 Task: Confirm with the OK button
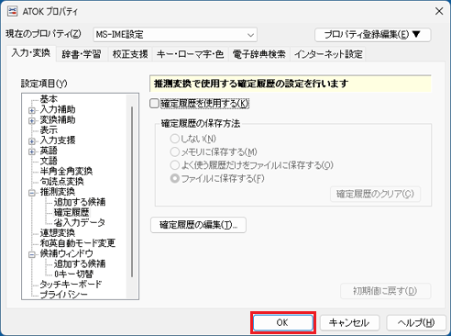coord(283,322)
